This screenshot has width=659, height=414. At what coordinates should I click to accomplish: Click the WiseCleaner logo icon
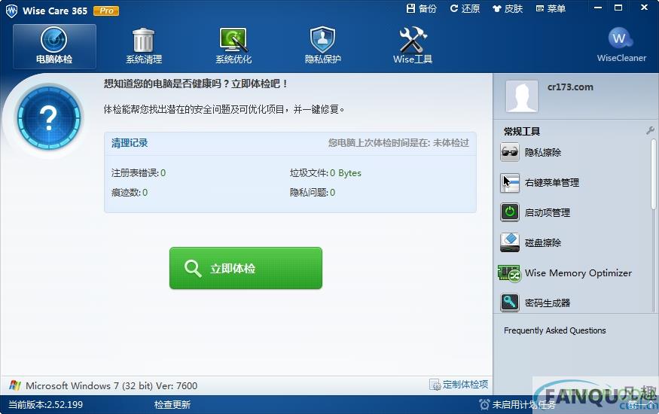[621, 38]
